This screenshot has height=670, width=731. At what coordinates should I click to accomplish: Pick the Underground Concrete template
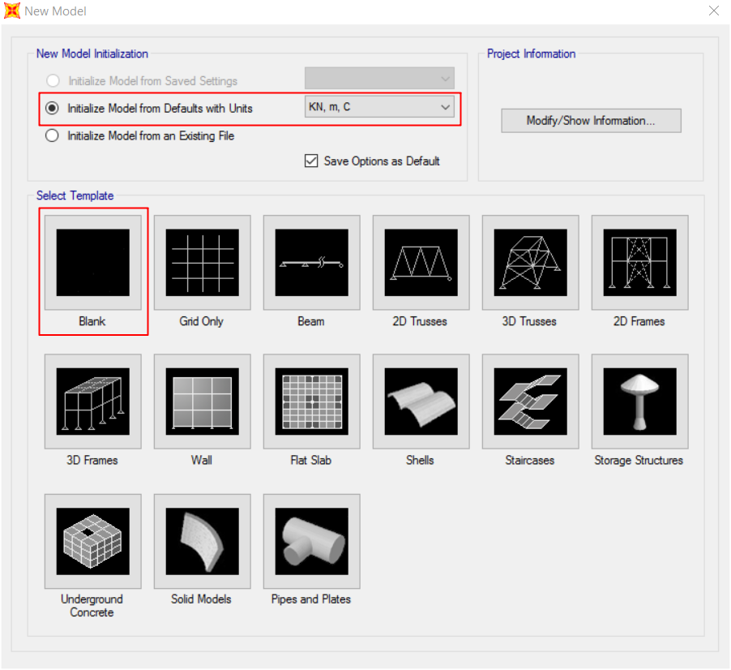[x=92, y=541]
